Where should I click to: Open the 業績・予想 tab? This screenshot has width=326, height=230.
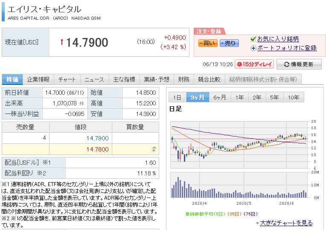157,79
